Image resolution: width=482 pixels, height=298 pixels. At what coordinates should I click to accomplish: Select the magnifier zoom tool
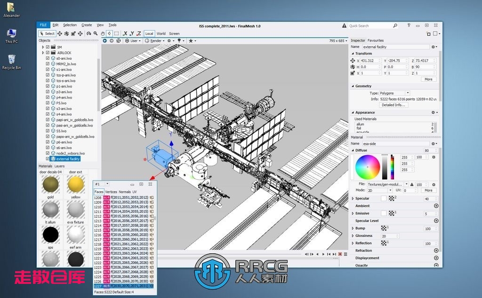click(96, 33)
